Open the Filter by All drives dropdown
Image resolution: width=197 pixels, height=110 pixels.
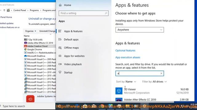point(155,82)
